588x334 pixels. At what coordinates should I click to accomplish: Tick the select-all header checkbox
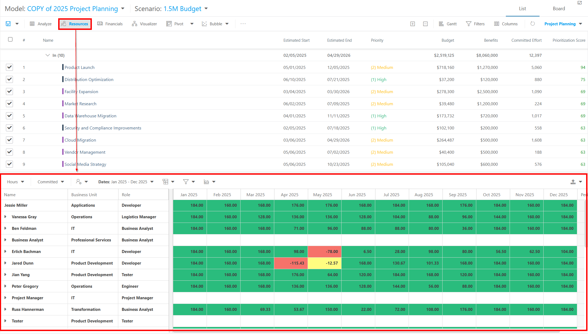click(10, 39)
